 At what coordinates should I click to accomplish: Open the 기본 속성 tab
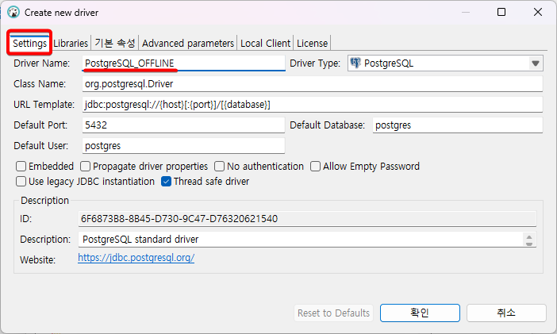(x=115, y=44)
